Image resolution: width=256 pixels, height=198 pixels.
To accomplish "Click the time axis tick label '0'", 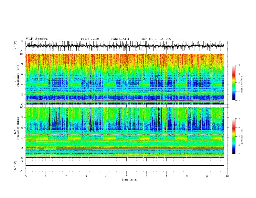I will (x=26, y=176).
